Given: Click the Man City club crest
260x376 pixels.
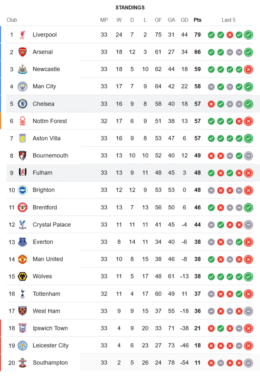Looking at the screenshot, I should [x=23, y=86].
